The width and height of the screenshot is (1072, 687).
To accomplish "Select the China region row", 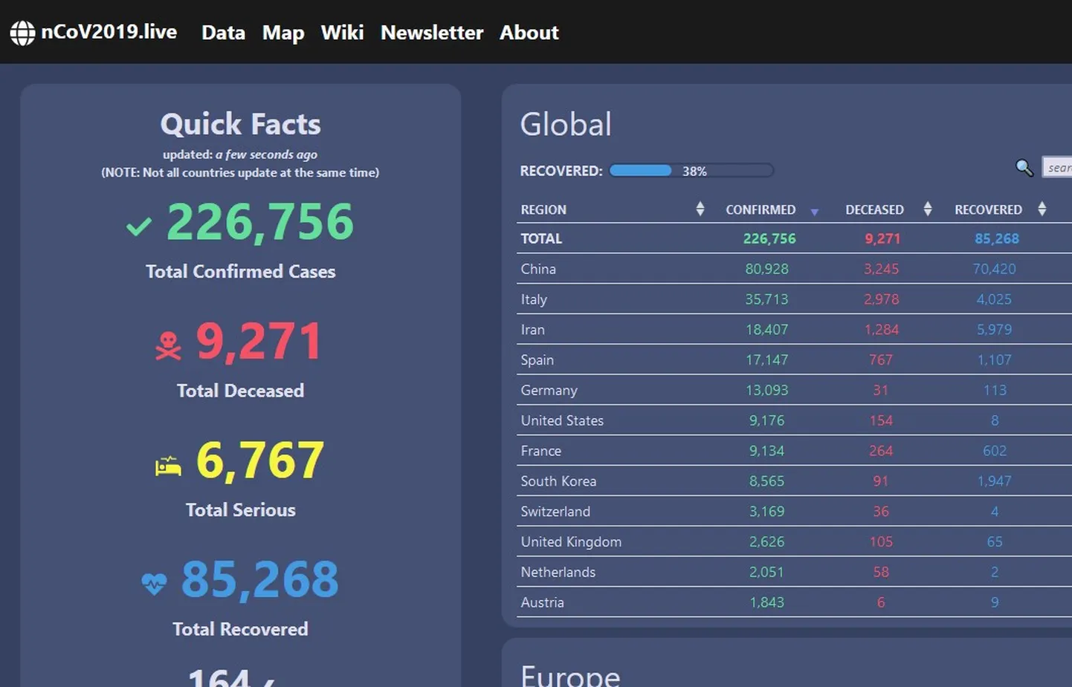I will pos(794,269).
